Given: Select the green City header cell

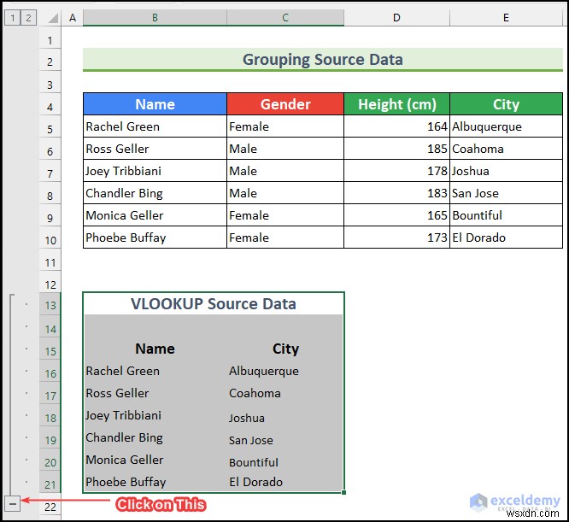Looking at the screenshot, I should (x=507, y=104).
